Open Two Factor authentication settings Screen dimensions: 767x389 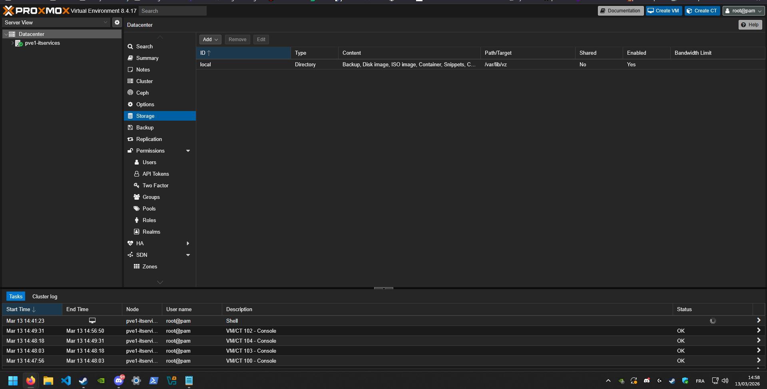pyautogui.click(x=155, y=185)
